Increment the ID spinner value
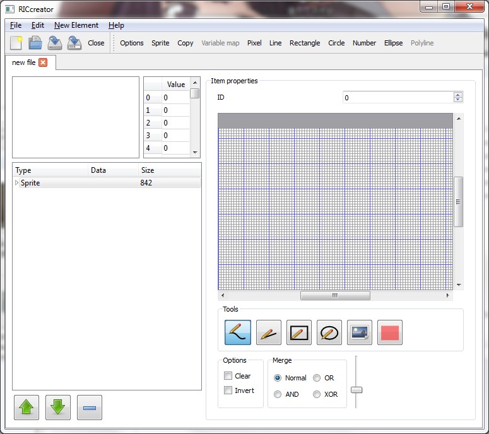This screenshot has width=489, height=434. click(458, 95)
